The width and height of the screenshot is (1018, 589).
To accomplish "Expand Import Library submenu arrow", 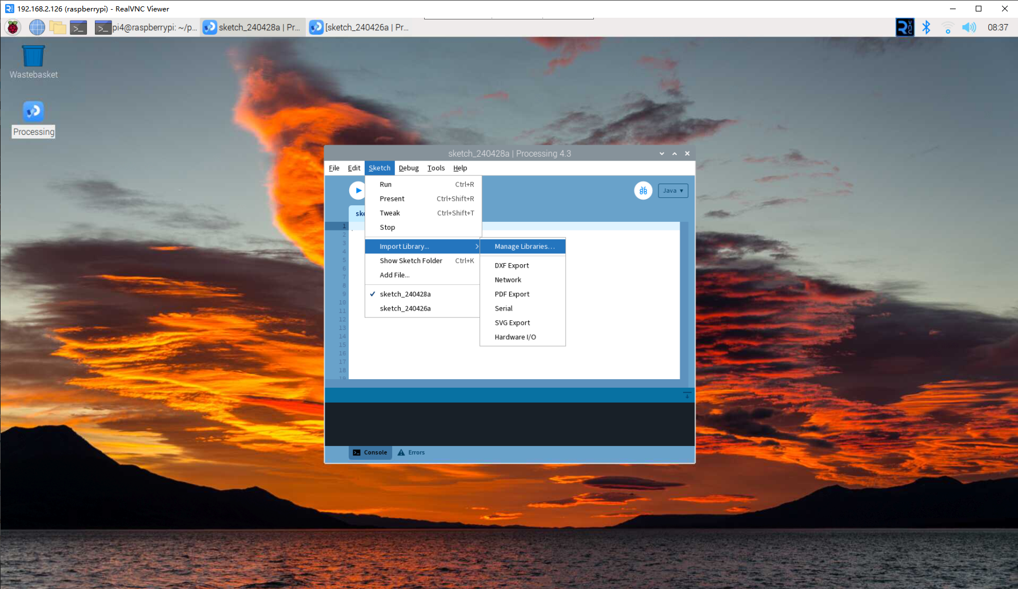I will (x=477, y=246).
